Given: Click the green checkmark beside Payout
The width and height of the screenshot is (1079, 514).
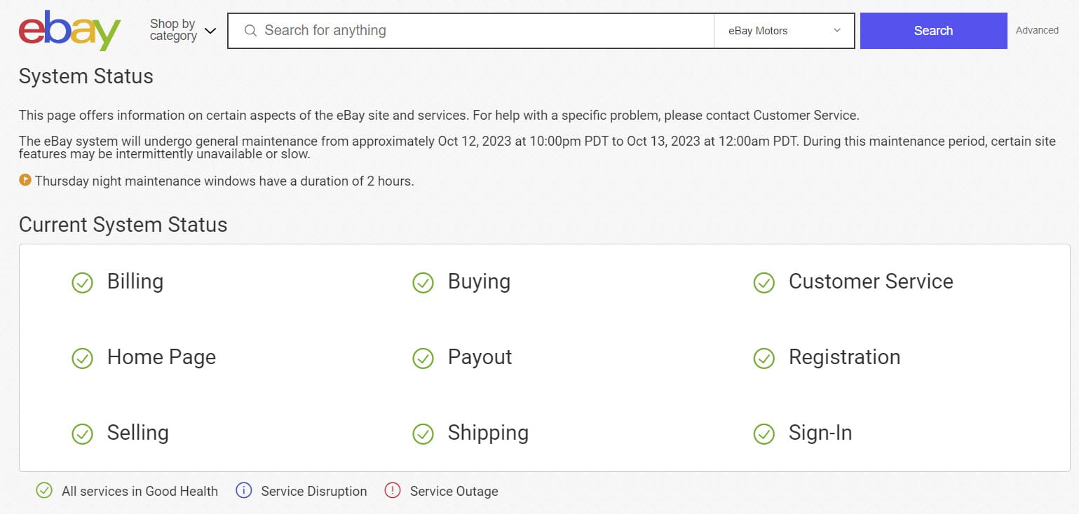Looking at the screenshot, I should click(423, 359).
